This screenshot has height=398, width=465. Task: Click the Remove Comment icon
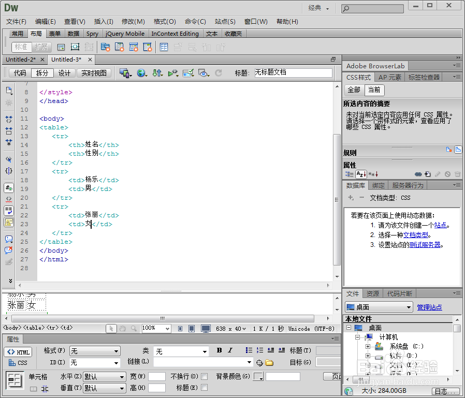coord(9,250)
